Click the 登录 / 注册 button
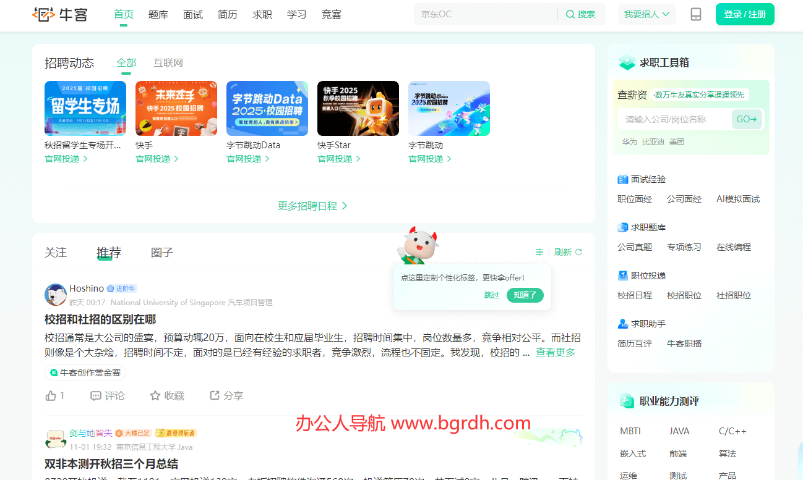The image size is (803, 480). (744, 14)
